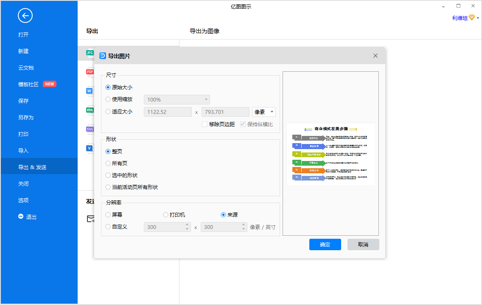Select 所有页 shape option
The height and width of the screenshot is (305, 482).
116,164
